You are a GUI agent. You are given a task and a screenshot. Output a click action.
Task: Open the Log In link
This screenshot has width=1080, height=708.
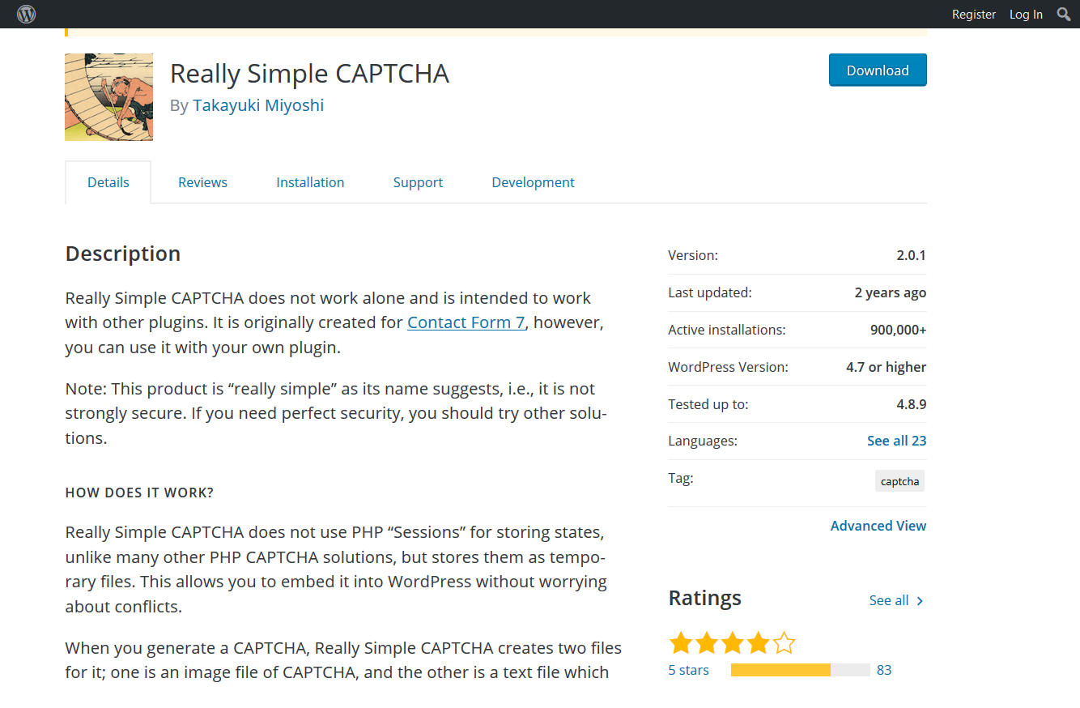(x=1026, y=15)
